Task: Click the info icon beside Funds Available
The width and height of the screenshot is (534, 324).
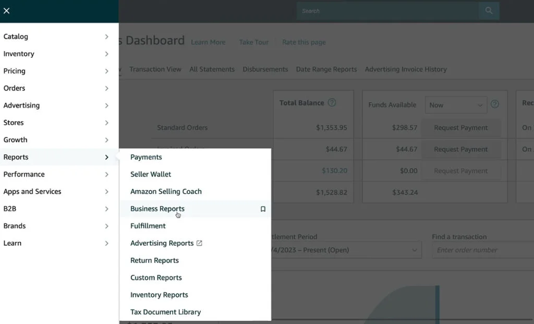Action: pos(494,104)
